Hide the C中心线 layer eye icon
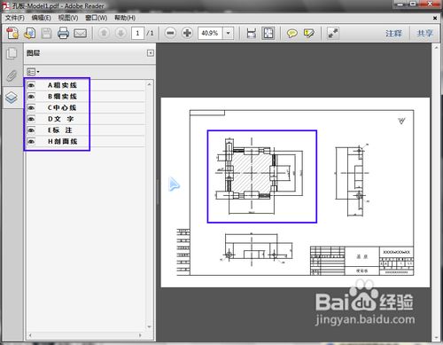The height and width of the screenshot is (345, 443). point(31,108)
